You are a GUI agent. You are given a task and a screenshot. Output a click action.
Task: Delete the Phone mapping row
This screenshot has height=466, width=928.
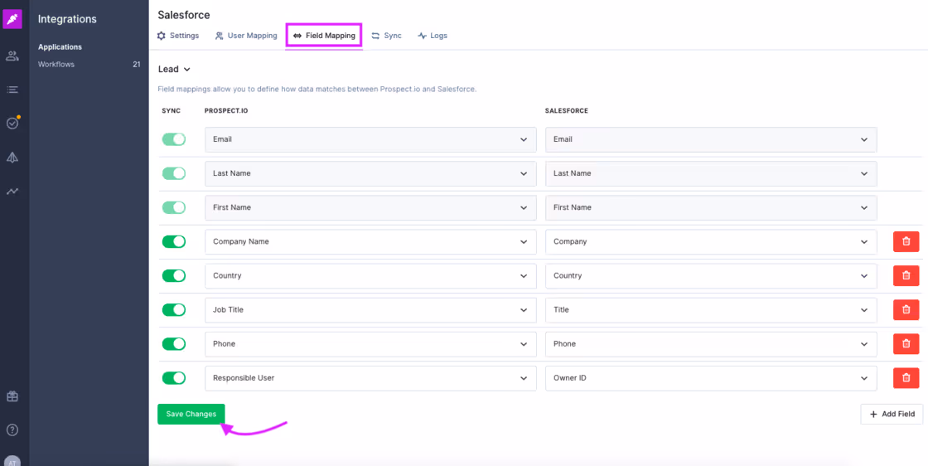(x=906, y=343)
